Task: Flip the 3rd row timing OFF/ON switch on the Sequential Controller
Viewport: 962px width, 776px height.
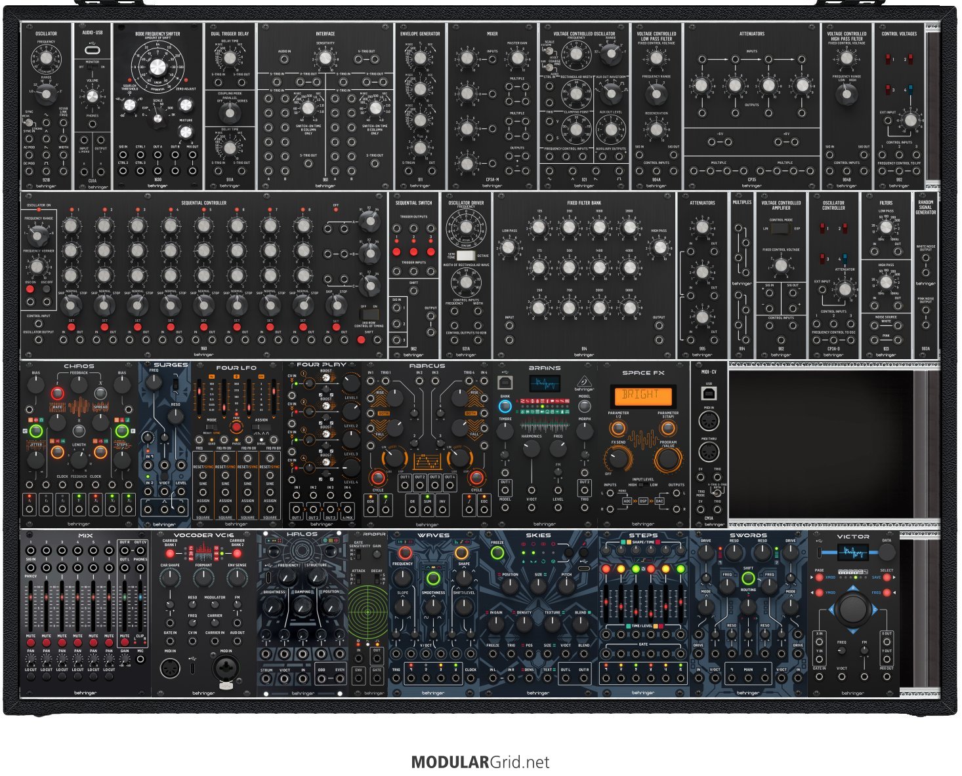Action: [369, 314]
